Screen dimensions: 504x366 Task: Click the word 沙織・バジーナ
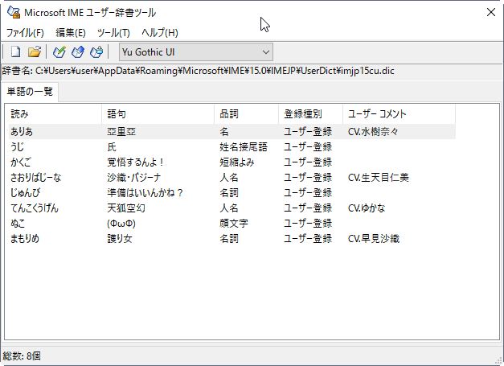click(x=133, y=178)
